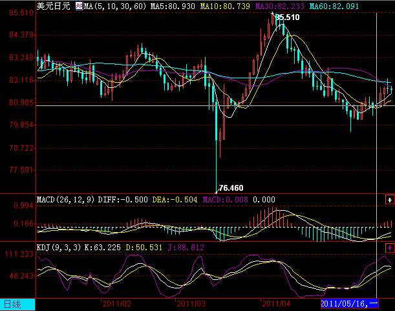Click the 84.379 price axis label

point(21,35)
